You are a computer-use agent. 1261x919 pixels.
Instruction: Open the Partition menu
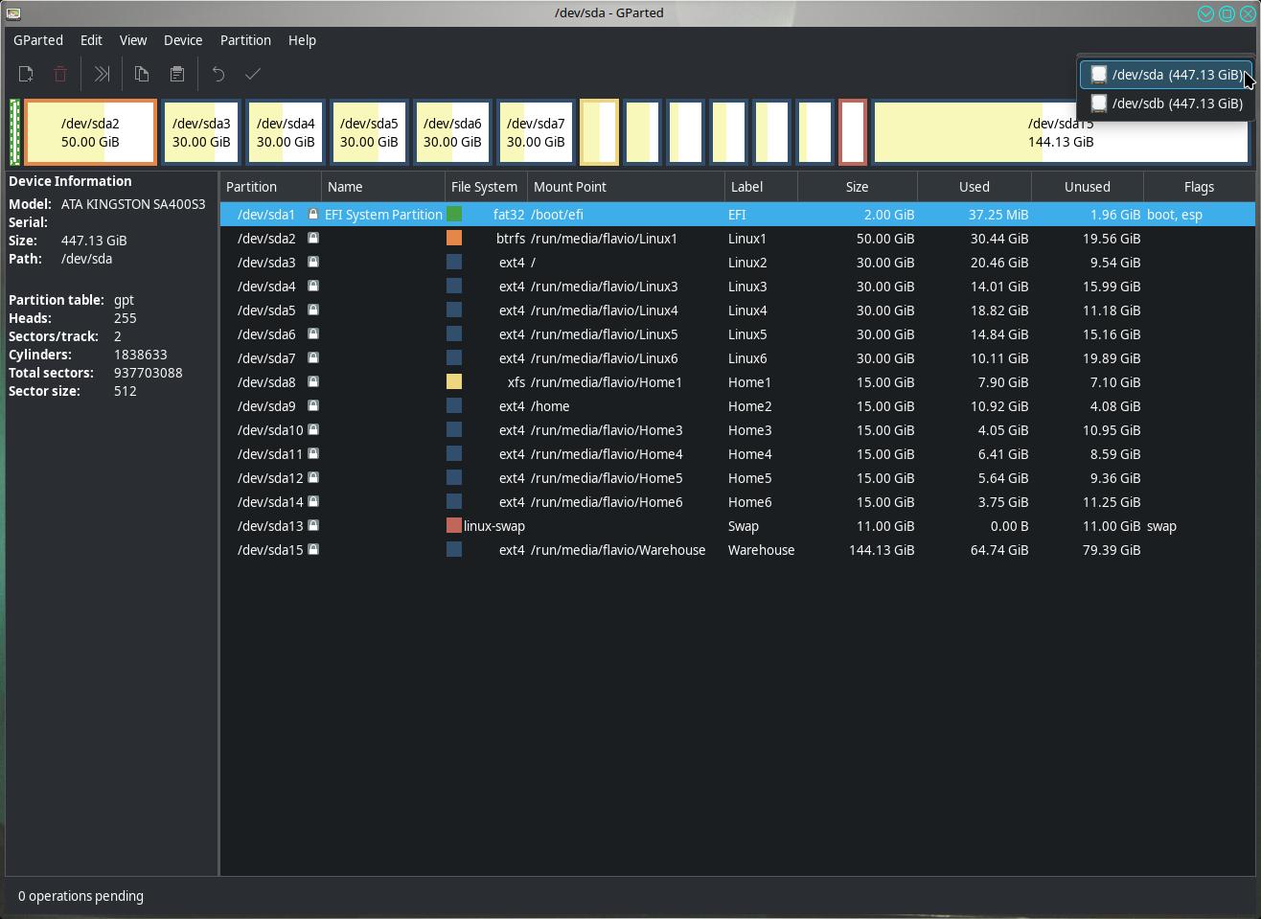pos(245,40)
